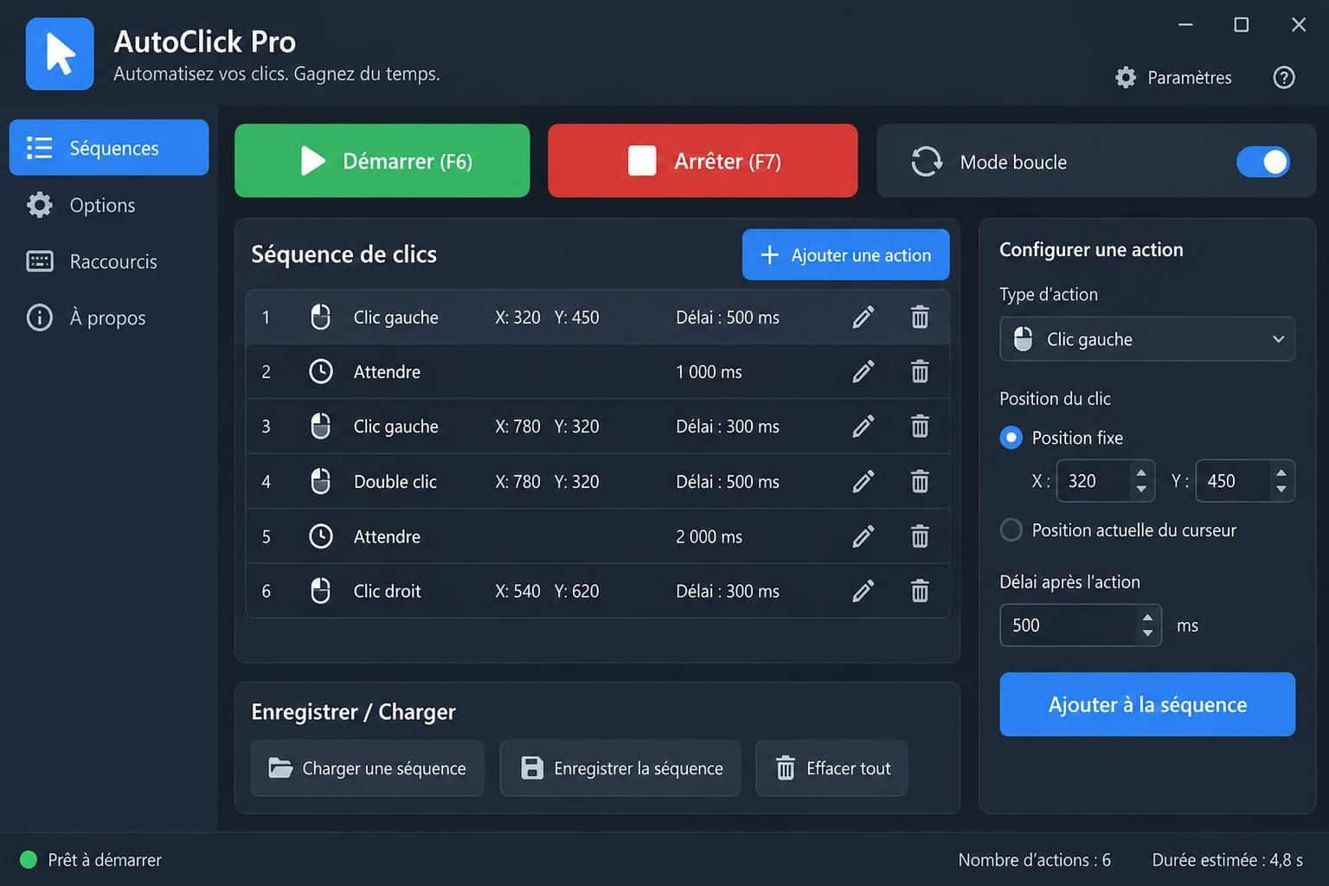
Task: Click Enregistrer la séquence button
Action: (x=620, y=768)
